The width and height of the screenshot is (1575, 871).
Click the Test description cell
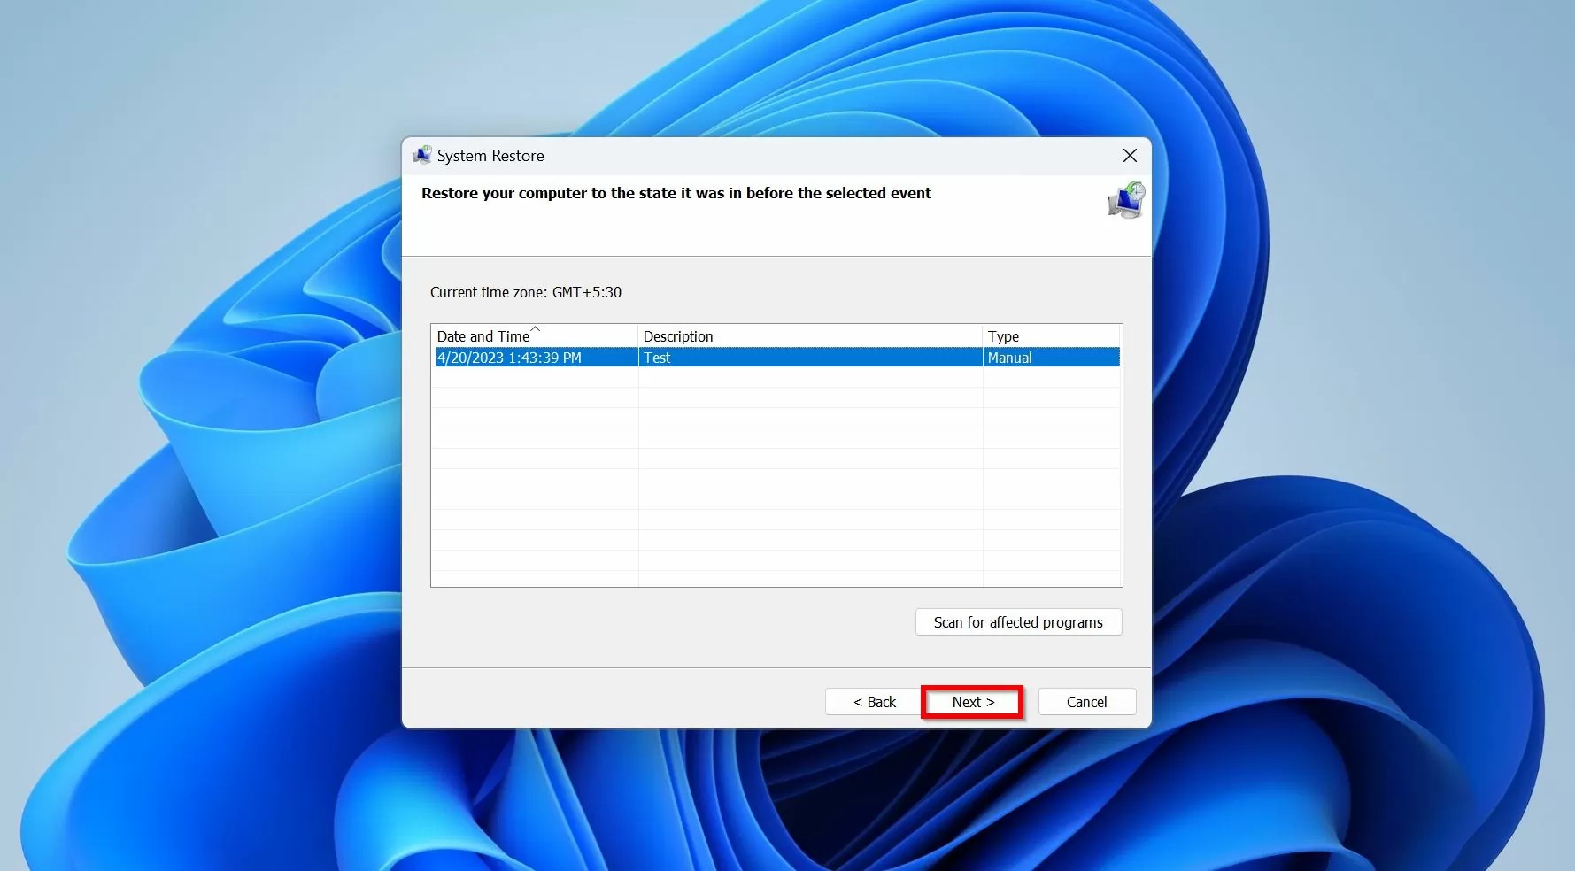click(658, 358)
